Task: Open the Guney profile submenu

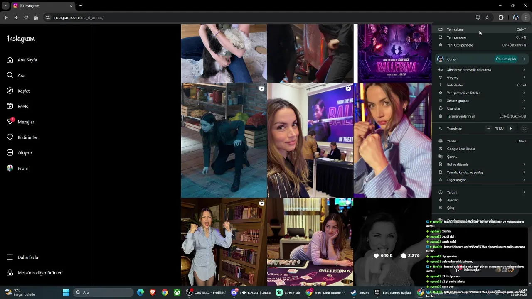Action: coord(482,59)
